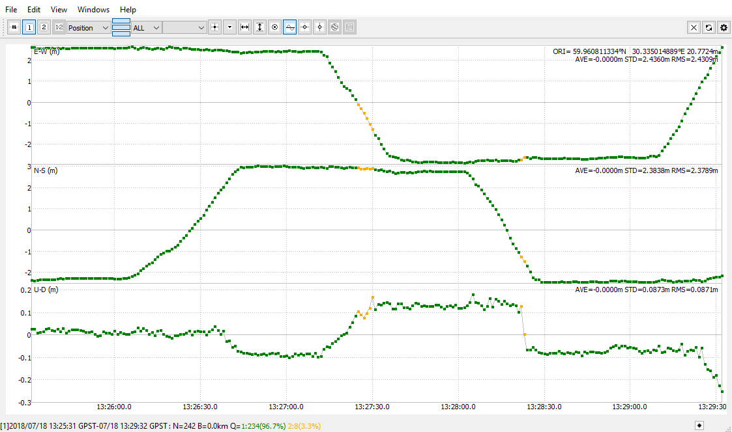Click the reload refresh icon at top right
This screenshot has width=732, height=432.
[x=709, y=27]
